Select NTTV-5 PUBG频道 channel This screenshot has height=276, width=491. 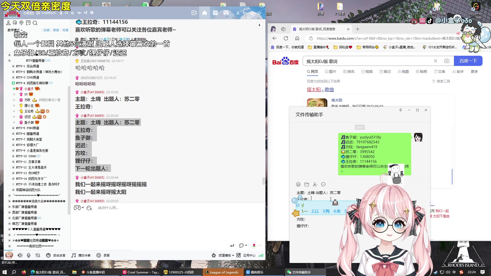point(27,128)
